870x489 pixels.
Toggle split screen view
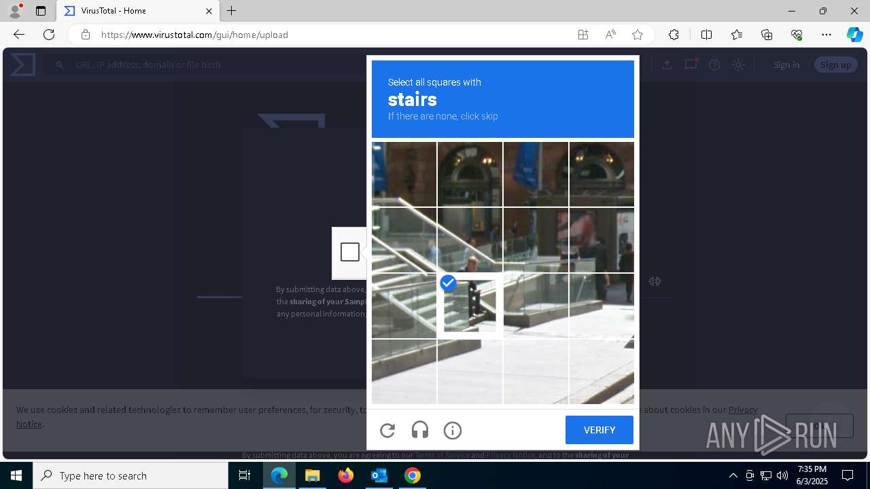coord(706,35)
